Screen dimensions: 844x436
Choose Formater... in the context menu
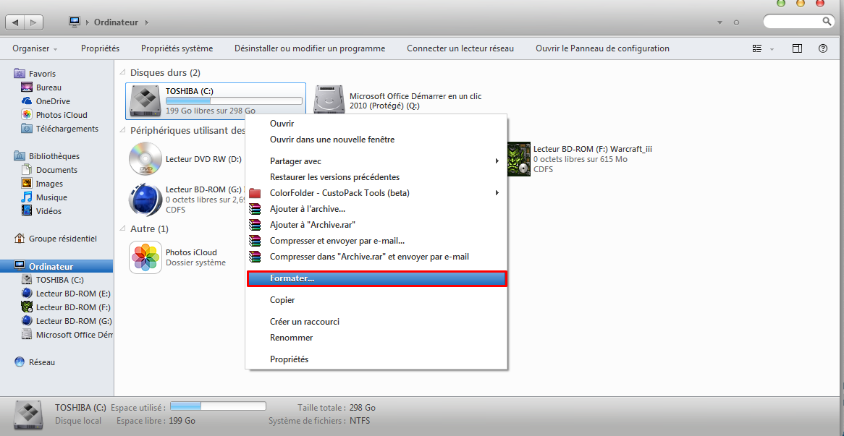click(x=376, y=278)
